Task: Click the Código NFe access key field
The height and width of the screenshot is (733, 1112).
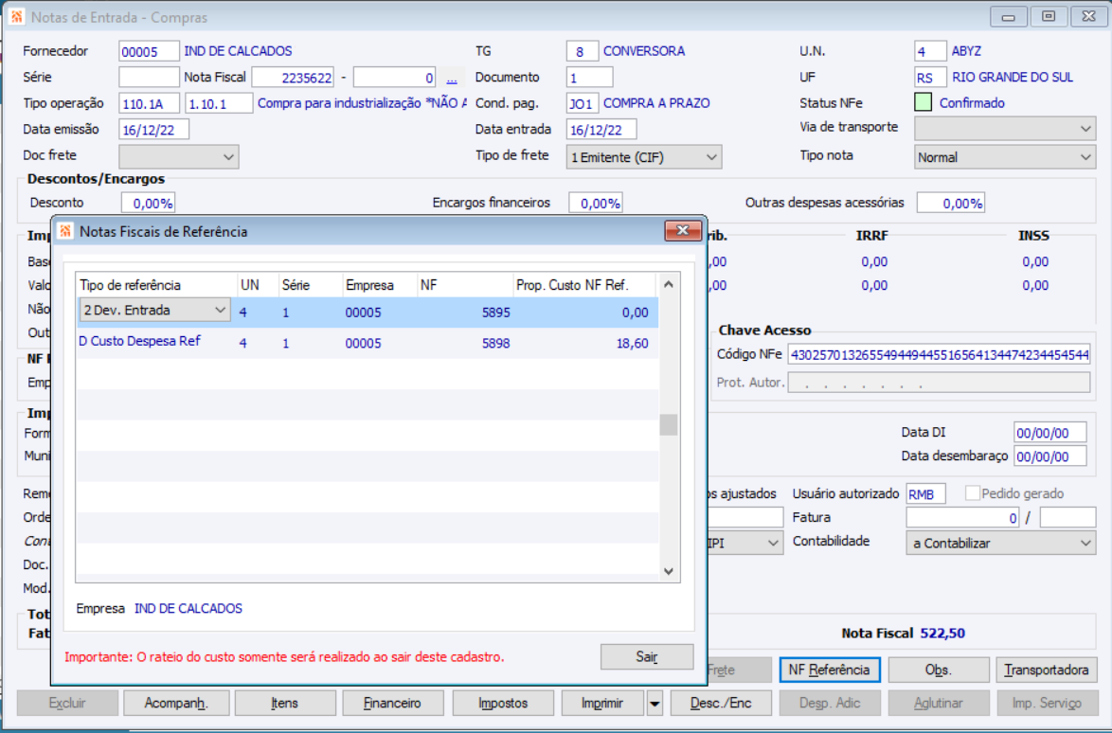Action: pos(939,354)
